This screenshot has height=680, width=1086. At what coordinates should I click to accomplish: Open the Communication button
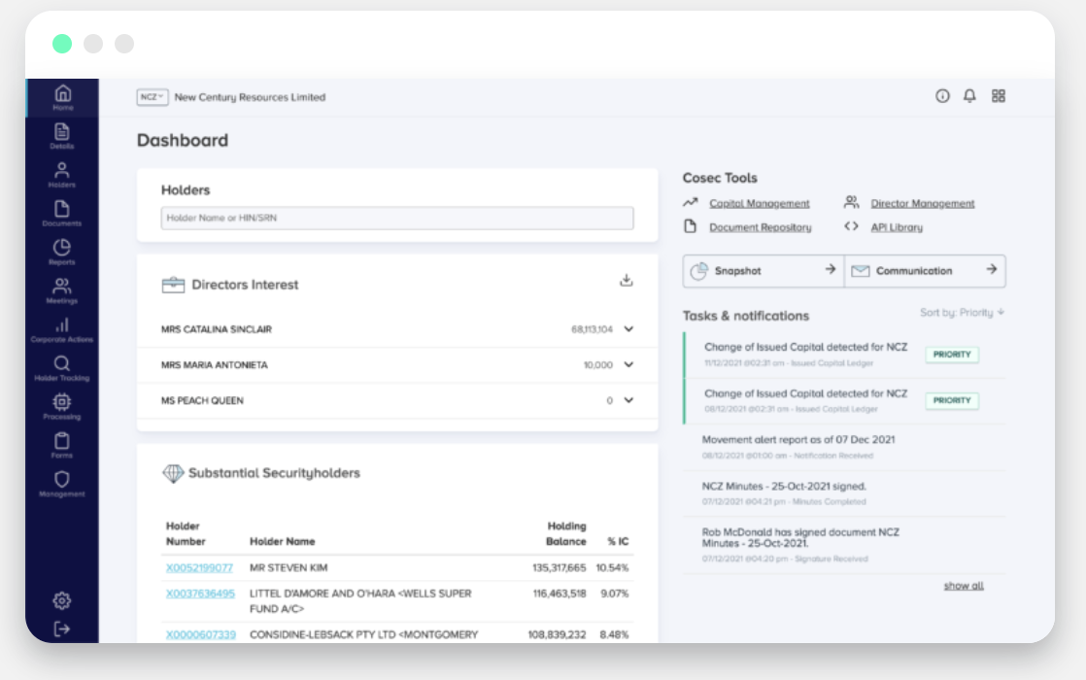[926, 271]
